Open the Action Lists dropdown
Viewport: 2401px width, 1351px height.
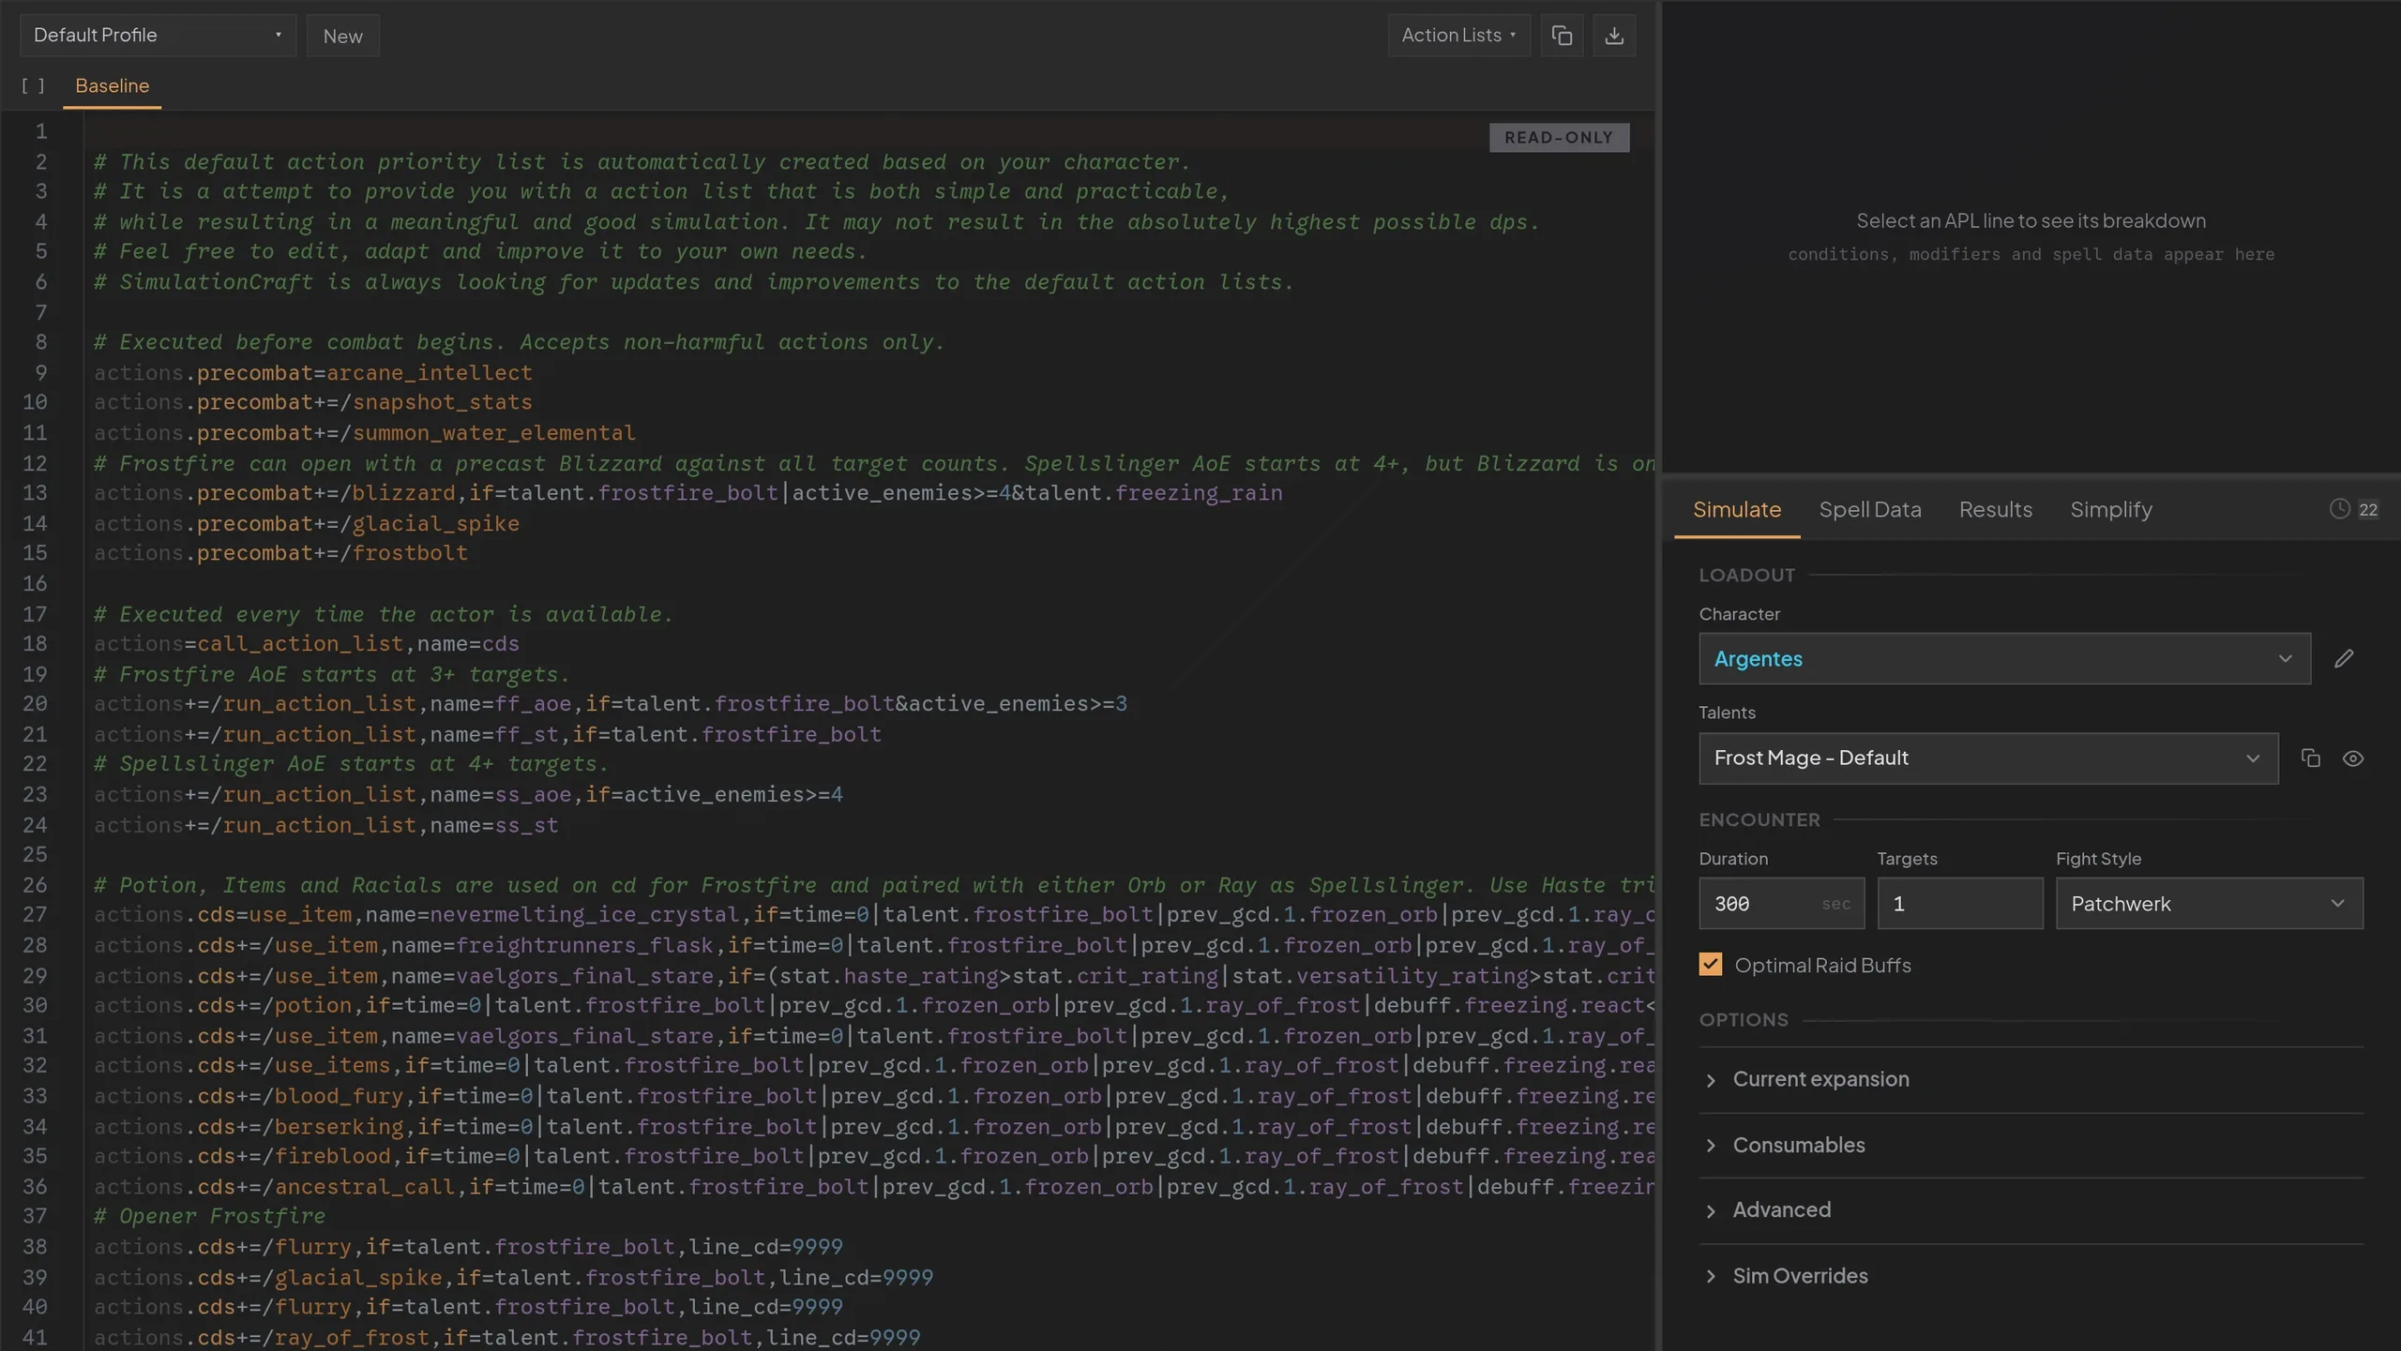(x=1458, y=36)
